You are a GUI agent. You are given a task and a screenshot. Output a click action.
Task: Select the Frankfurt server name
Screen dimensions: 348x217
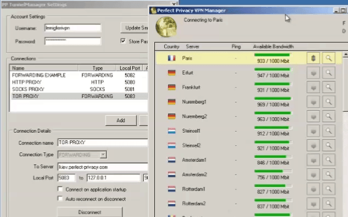pos(191,87)
